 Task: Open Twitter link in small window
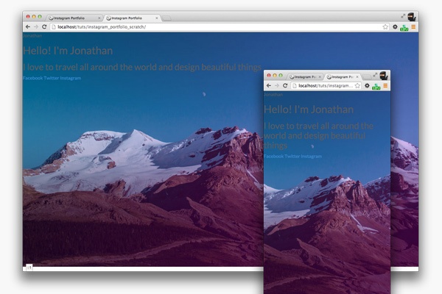(292, 156)
